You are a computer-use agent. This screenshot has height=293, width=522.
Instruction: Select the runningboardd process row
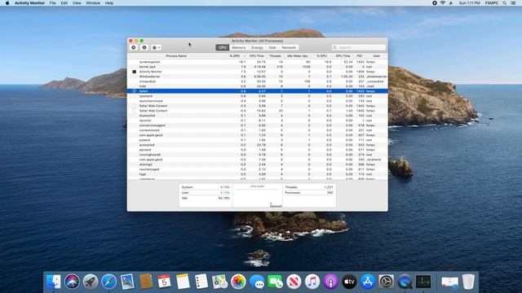pos(258,155)
